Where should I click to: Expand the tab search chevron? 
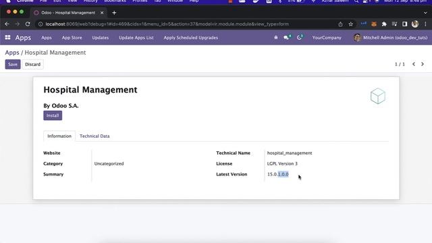click(x=425, y=13)
